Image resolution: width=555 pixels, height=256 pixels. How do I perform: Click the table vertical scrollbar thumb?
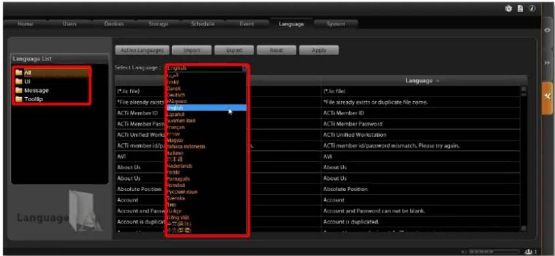coord(524,93)
